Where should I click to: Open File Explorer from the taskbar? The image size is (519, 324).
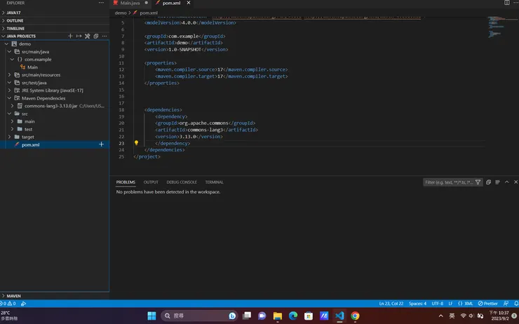(277, 316)
